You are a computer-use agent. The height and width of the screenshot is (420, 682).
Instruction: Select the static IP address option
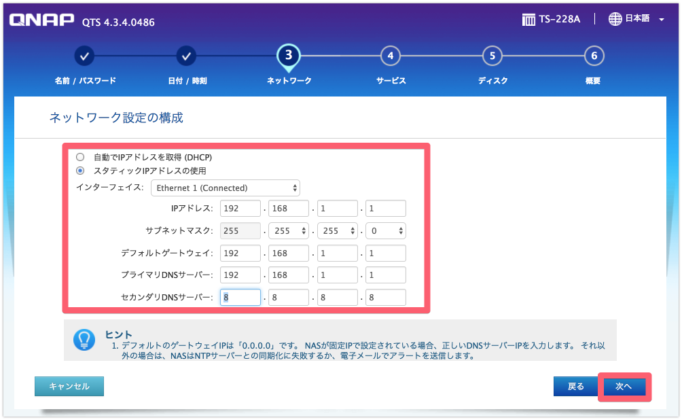[x=80, y=171]
